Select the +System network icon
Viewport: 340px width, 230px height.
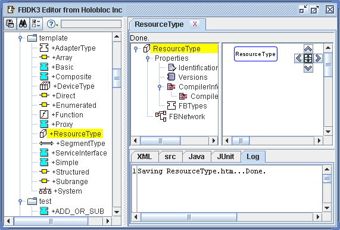click(x=45, y=191)
